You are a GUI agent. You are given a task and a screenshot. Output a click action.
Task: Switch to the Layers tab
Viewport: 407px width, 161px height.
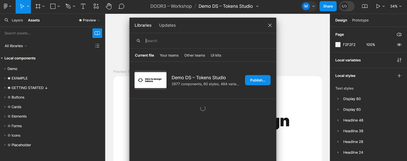tap(17, 20)
